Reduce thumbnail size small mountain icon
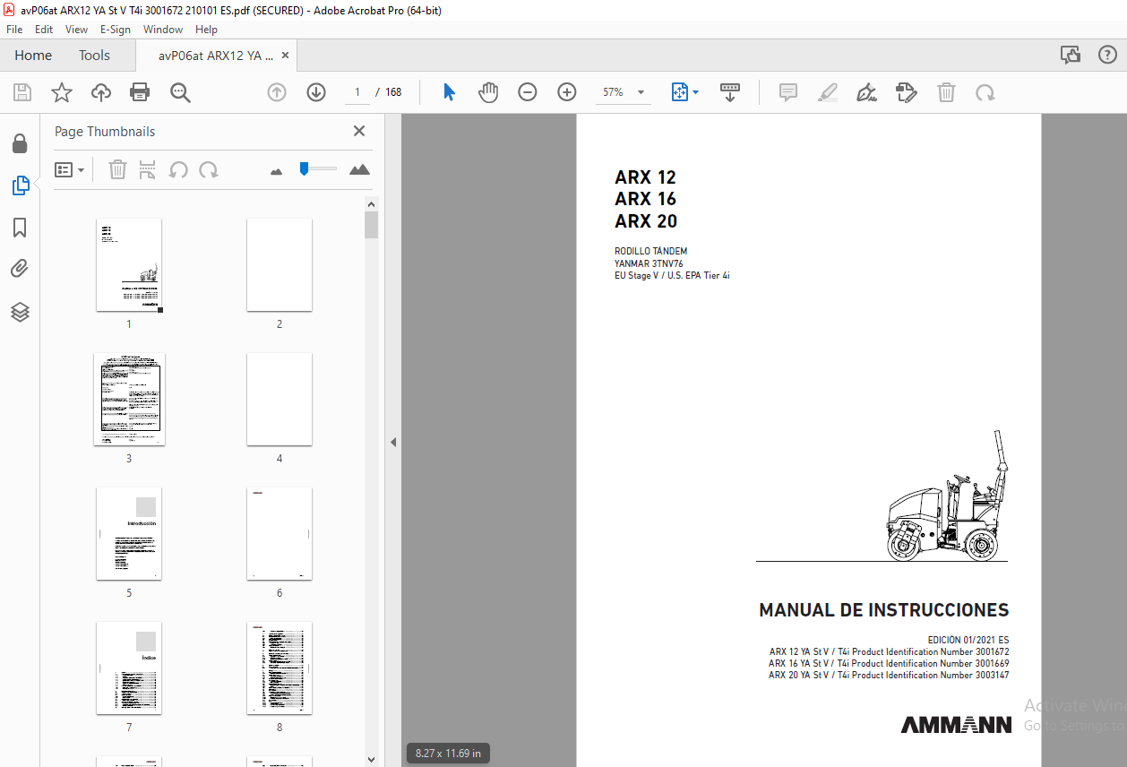 [276, 170]
